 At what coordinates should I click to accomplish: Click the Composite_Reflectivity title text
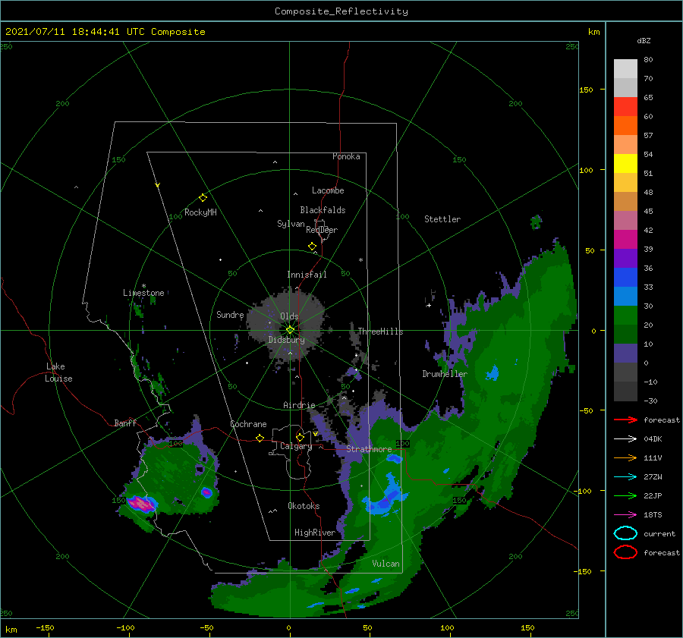[x=341, y=11]
